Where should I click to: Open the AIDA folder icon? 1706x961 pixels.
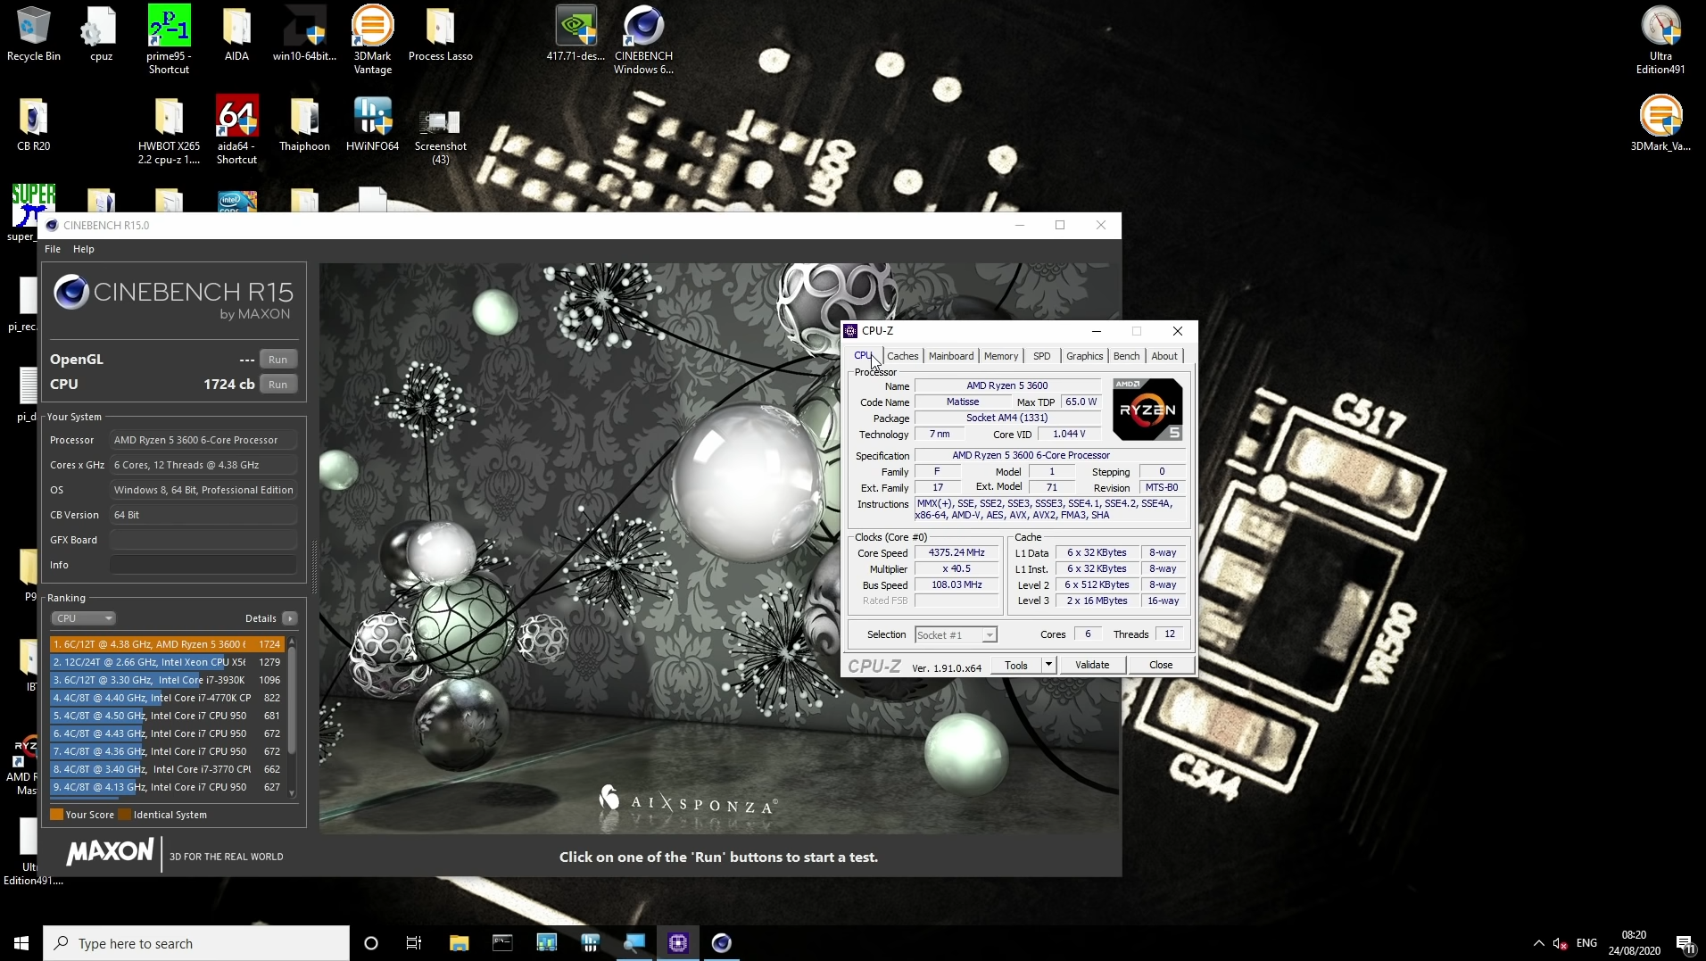pyautogui.click(x=236, y=34)
